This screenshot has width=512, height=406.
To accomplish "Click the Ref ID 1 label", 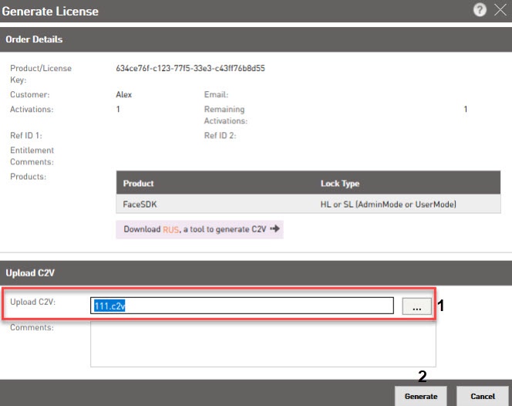I will pyautogui.click(x=26, y=135).
